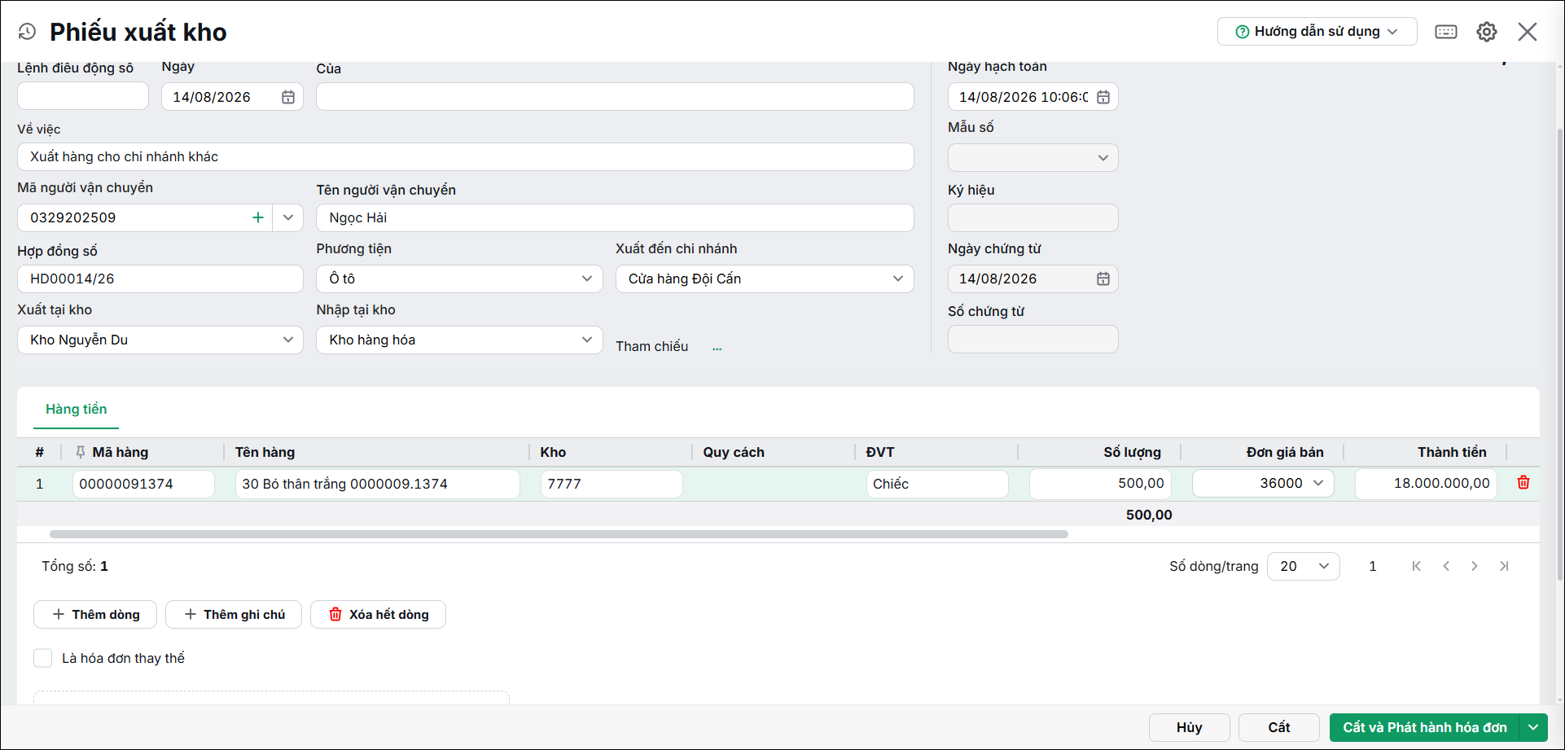The width and height of the screenshot is (1565, 750).
Task: Click the Hủy button
Action: (1189, 727)
